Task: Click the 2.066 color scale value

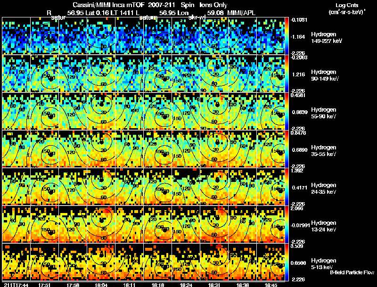Action: pyautogui.click(x=297, y=208)
